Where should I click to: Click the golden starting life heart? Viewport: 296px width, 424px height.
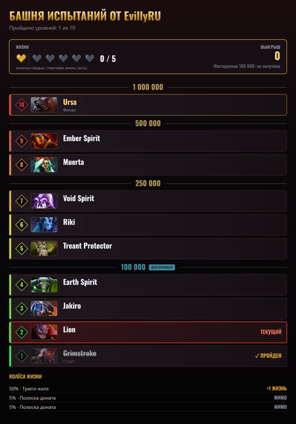click(x=21, y=59)
